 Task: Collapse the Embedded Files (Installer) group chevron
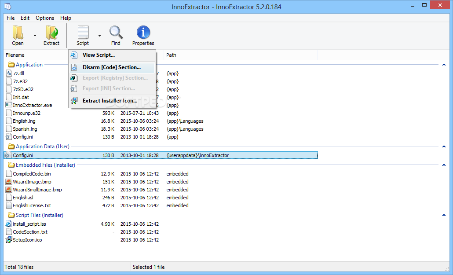coord(444,165)
